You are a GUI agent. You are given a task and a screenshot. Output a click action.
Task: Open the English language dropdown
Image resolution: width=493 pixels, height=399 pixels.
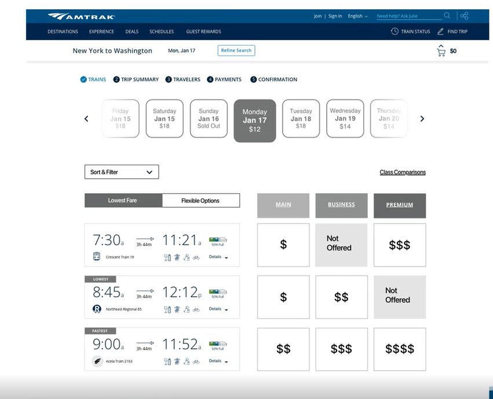click(357, 16)
